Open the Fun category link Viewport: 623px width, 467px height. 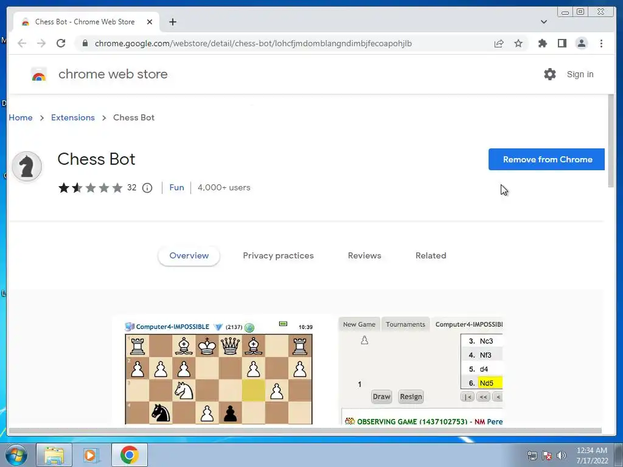177,187
